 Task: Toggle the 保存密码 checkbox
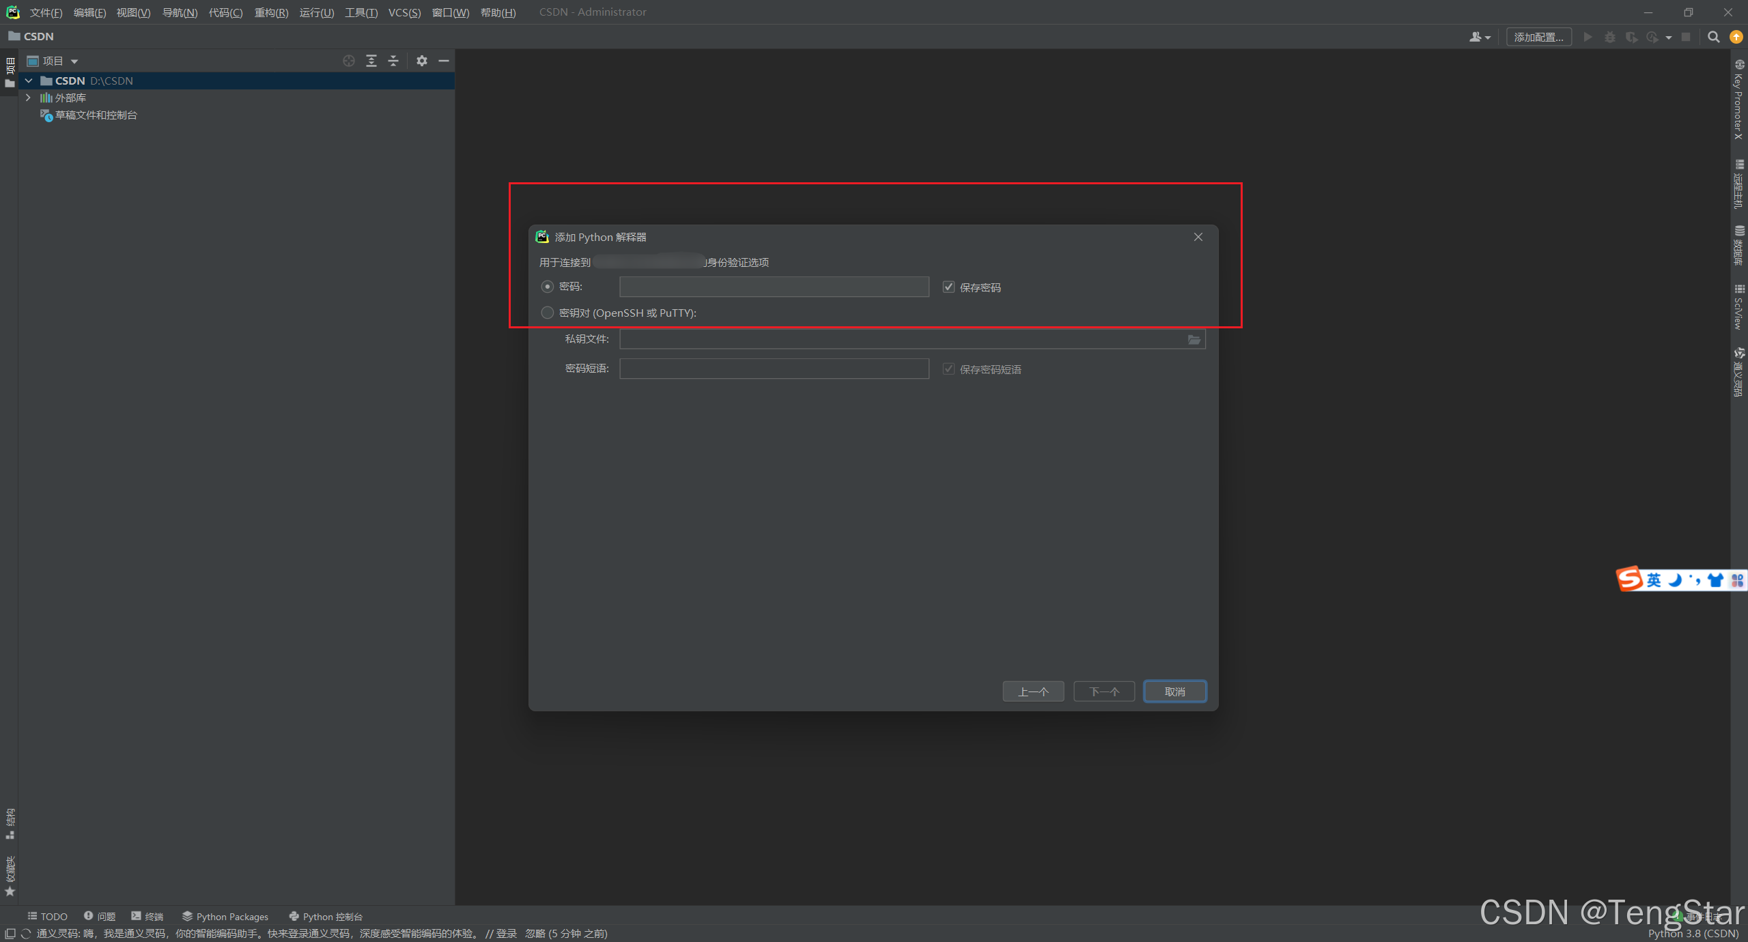pos(948,287)
